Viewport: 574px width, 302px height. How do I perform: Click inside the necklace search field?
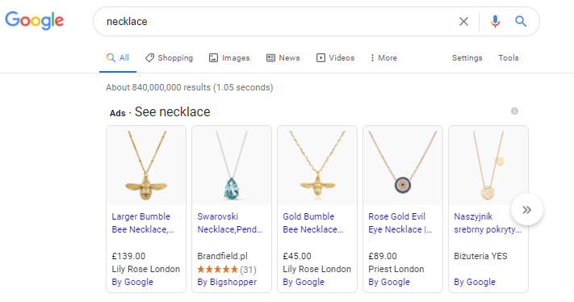coord(279,22)
